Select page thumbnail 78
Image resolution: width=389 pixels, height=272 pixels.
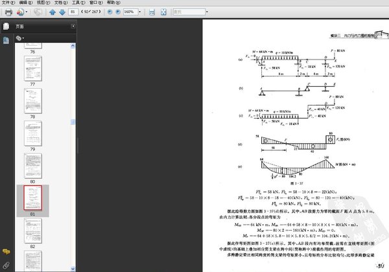(33, 101)
